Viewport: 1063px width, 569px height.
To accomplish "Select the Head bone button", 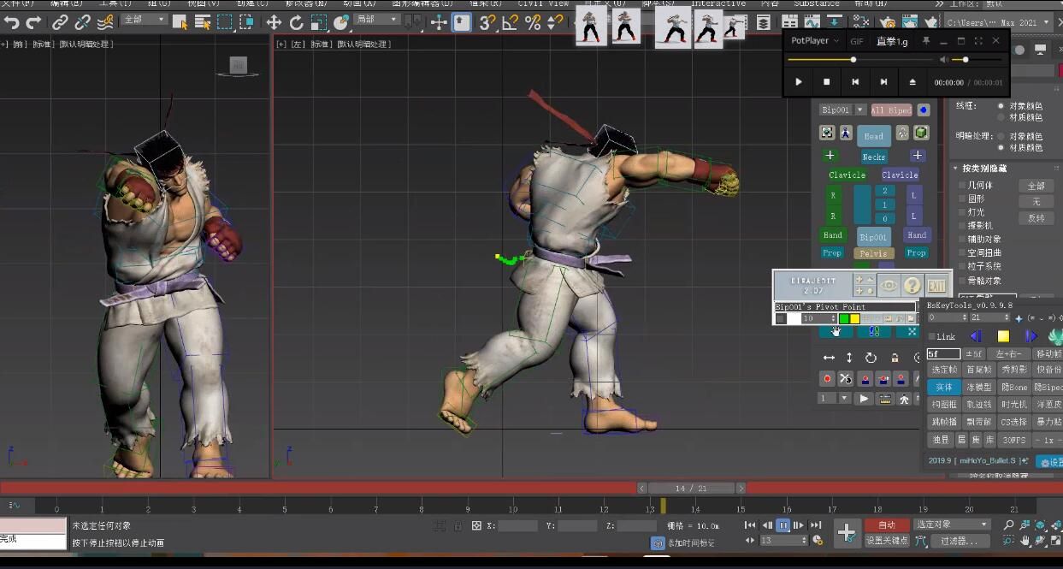I will 874,136.
